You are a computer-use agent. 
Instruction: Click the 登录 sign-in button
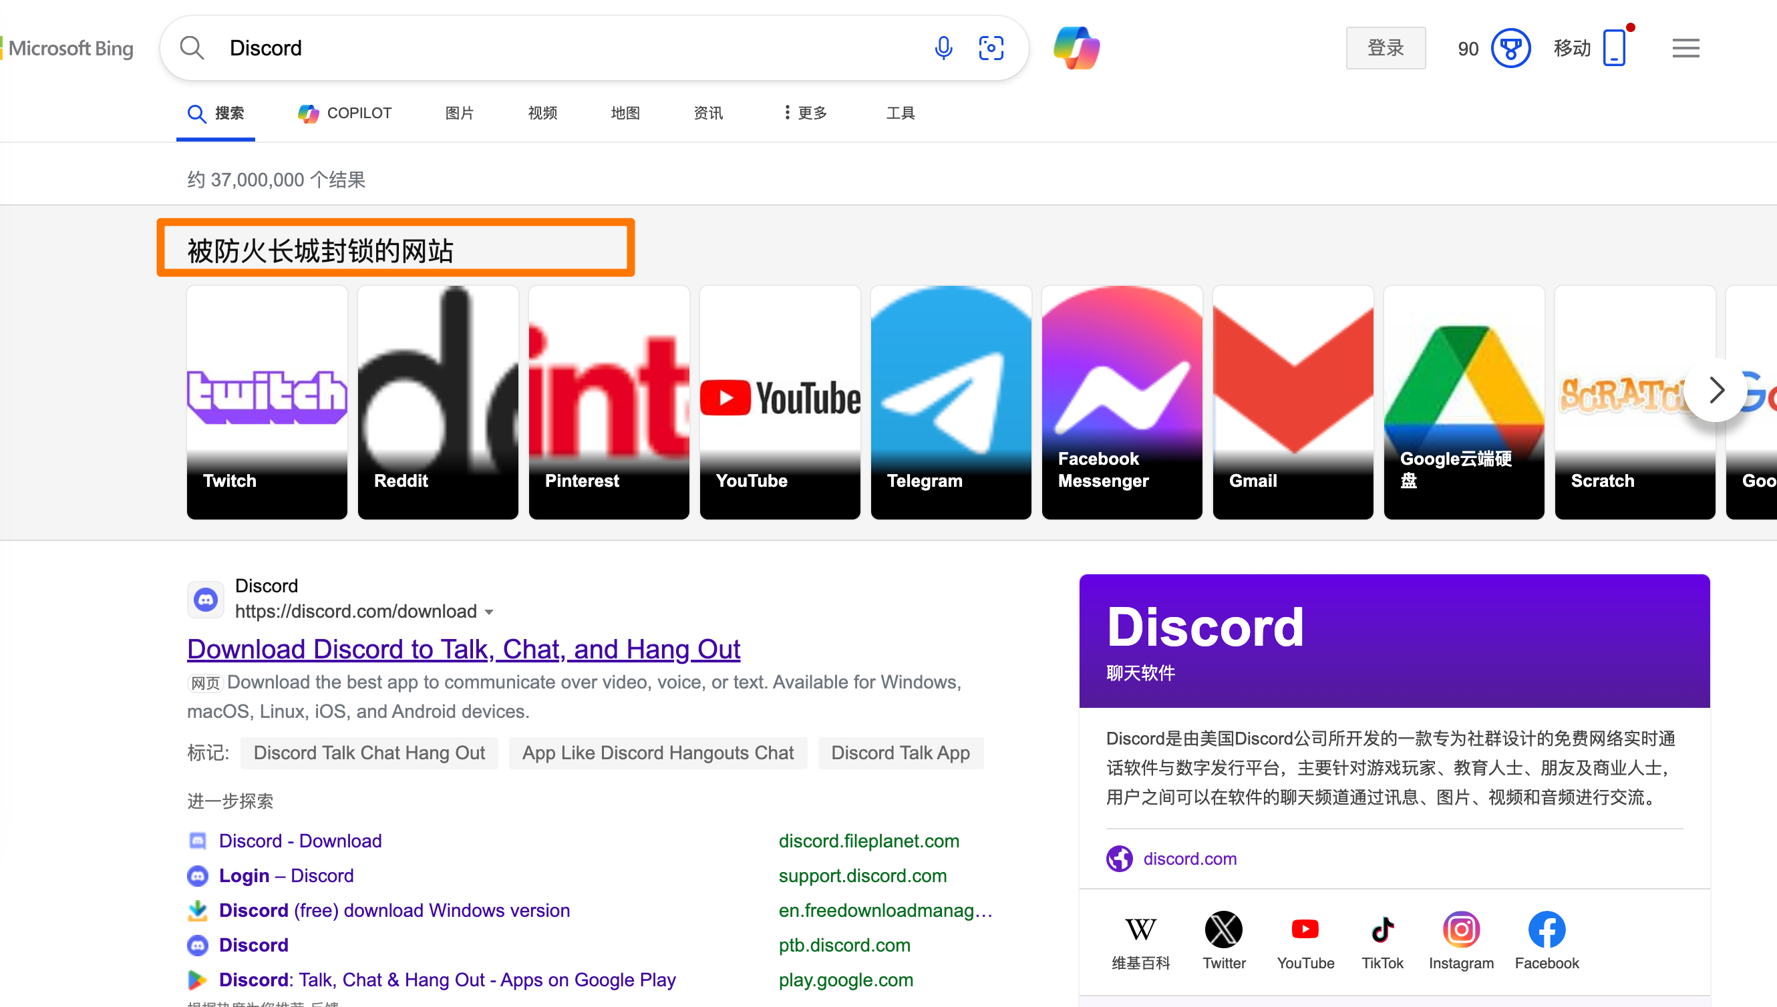[1385, 47]
